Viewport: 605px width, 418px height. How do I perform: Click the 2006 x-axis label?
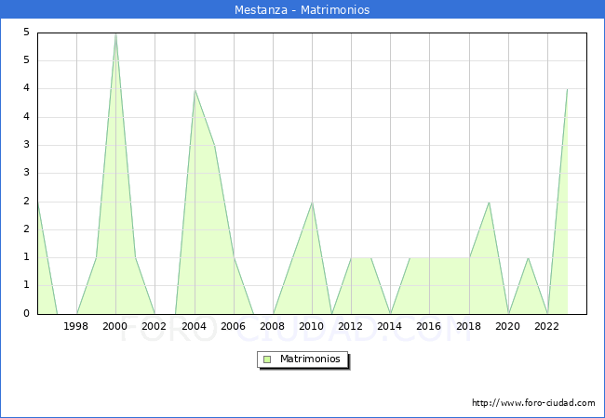(233, 326)
